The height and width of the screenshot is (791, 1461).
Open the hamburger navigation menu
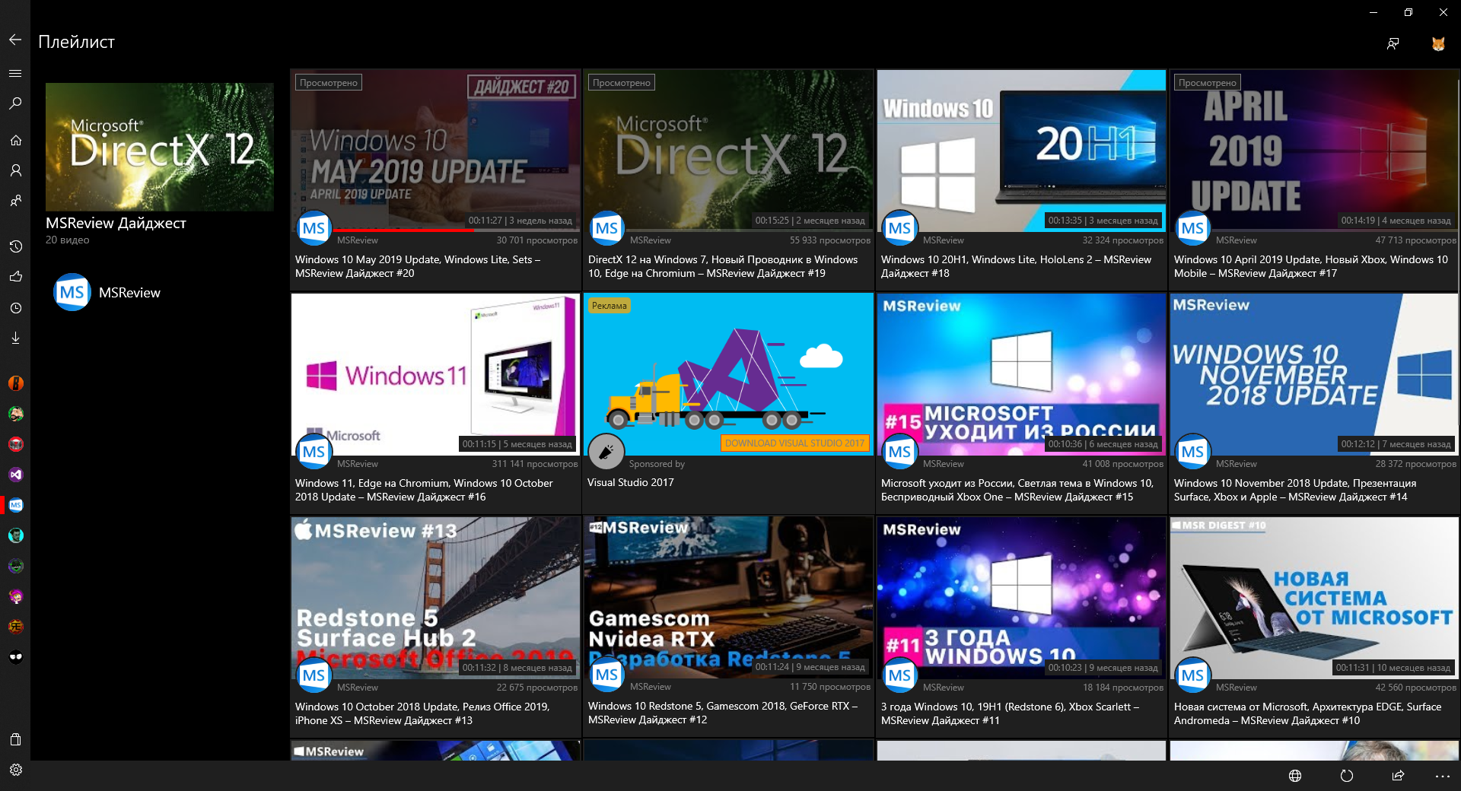(x=15, y=73)
